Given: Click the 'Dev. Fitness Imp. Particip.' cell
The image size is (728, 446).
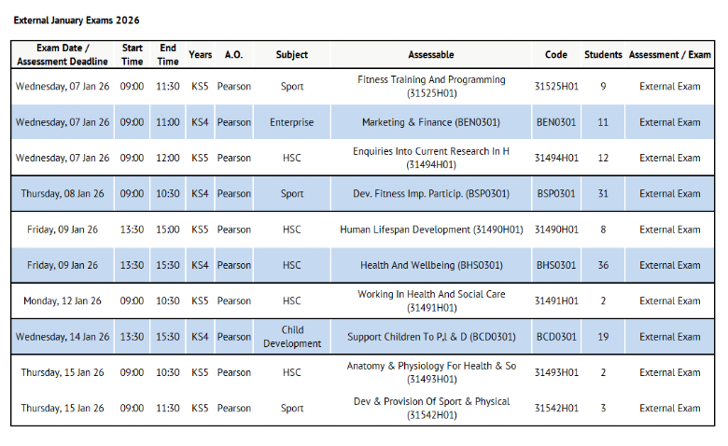Looking at the screenshot, I should click(431, 194).
